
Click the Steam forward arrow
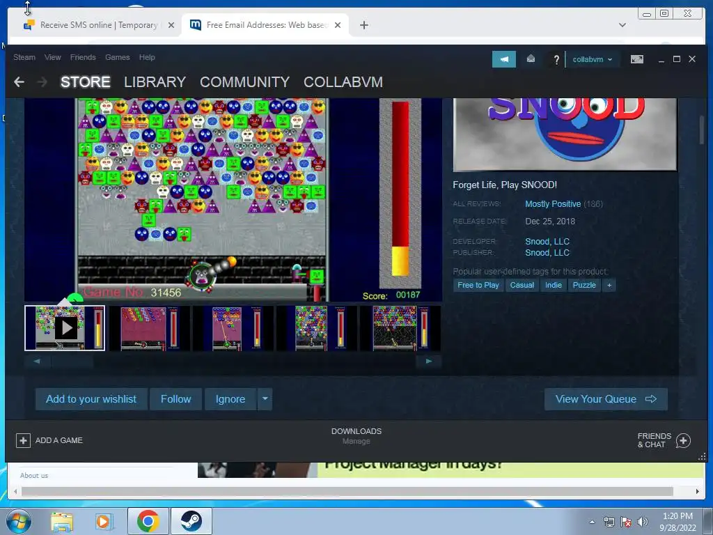pyautogui.click(x=42, y=82)
